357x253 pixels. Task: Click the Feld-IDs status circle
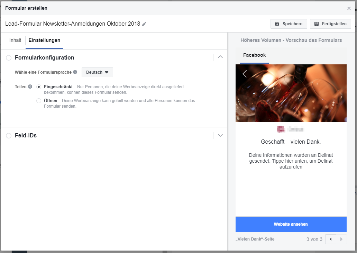click(9, 136)
